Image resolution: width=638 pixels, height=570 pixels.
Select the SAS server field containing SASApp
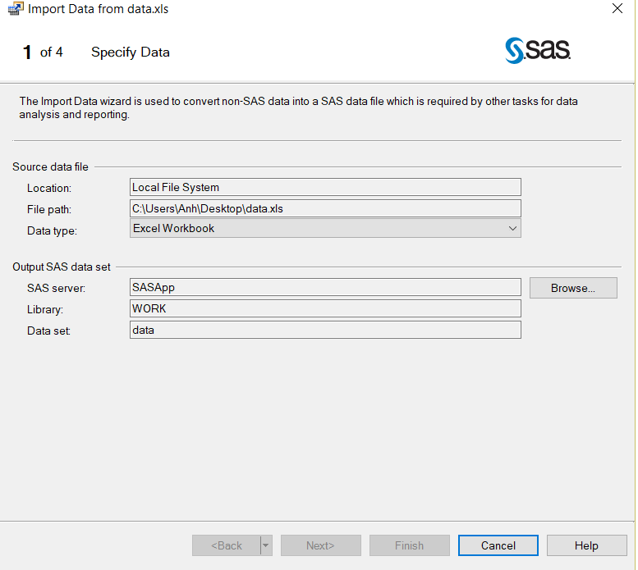pyautogui.click(x=325, y=287)
